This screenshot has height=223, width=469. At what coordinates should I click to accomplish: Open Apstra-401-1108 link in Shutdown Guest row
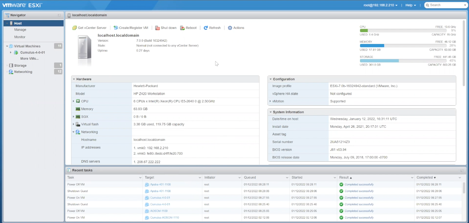point(160,191)
